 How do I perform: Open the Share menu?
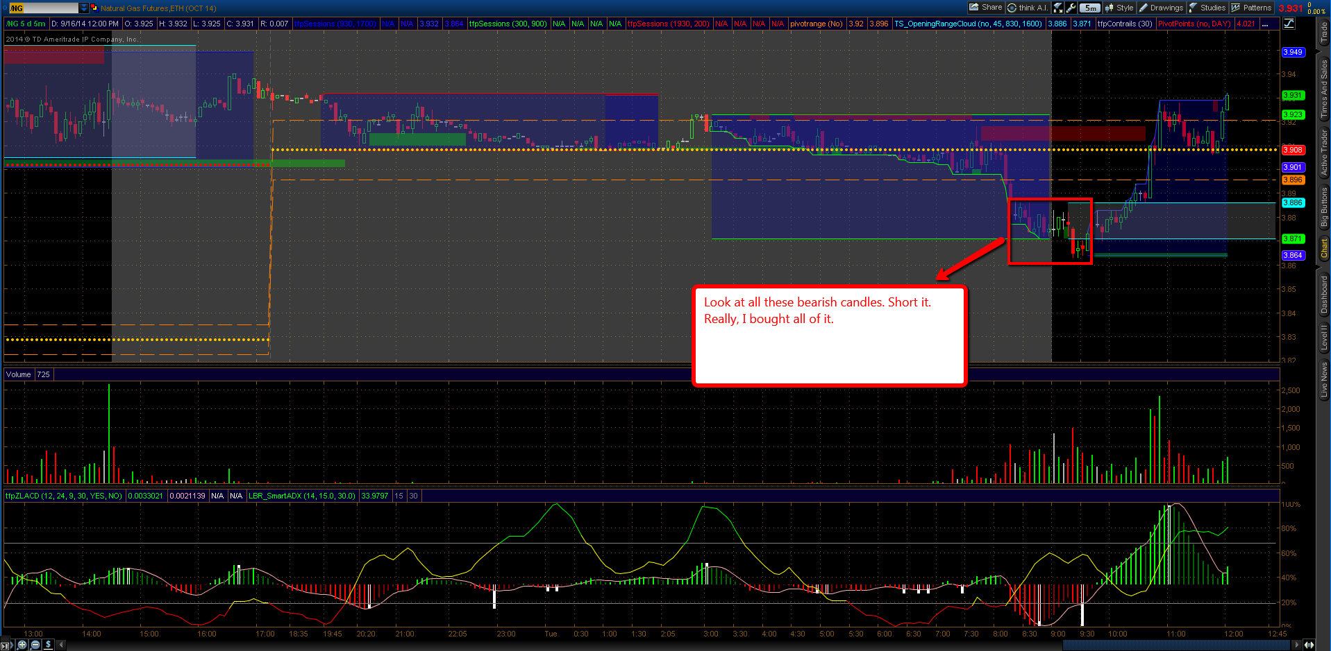pyautogui.click(x=986, y=8)
